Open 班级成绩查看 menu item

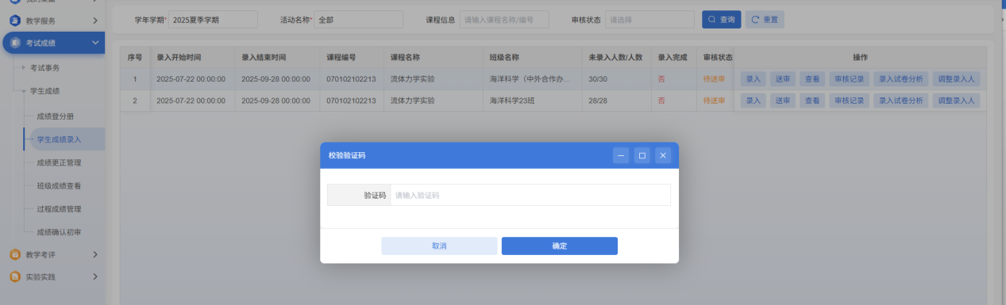[x=60, y=186]
